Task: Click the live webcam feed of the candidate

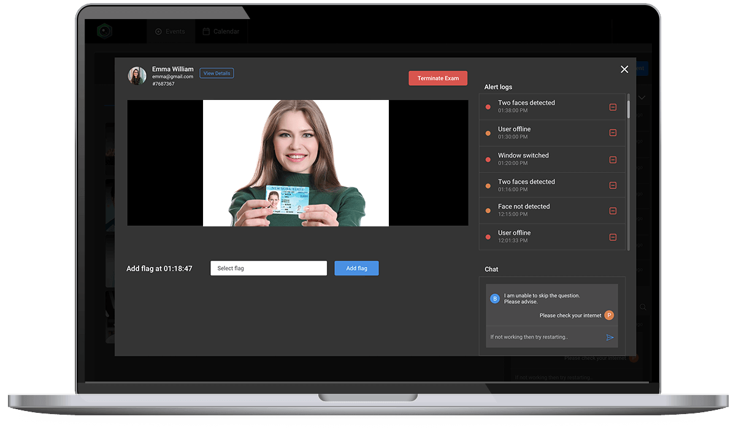Action: 297,163
